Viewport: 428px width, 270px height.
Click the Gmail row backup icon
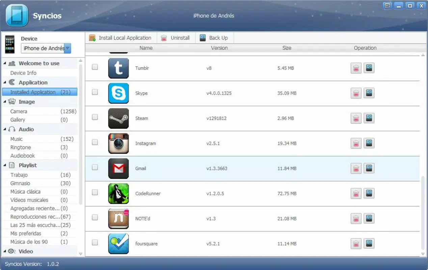(369, 168)
